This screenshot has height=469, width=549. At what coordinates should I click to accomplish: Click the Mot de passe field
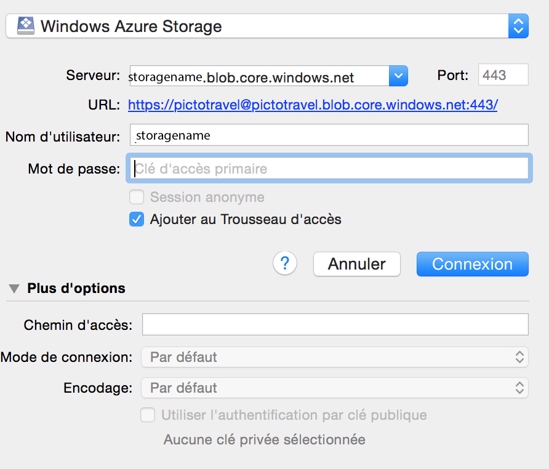pyautogui.click(x=329, y=168)
